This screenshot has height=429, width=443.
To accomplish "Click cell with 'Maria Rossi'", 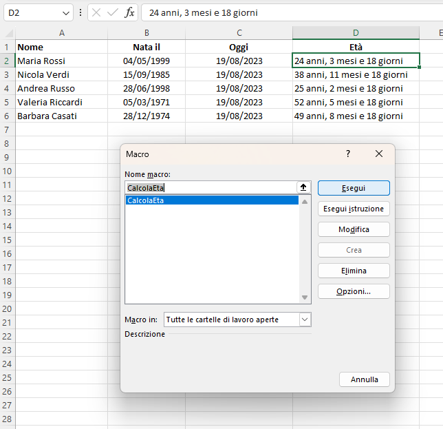I will click(x=62, y=61).
